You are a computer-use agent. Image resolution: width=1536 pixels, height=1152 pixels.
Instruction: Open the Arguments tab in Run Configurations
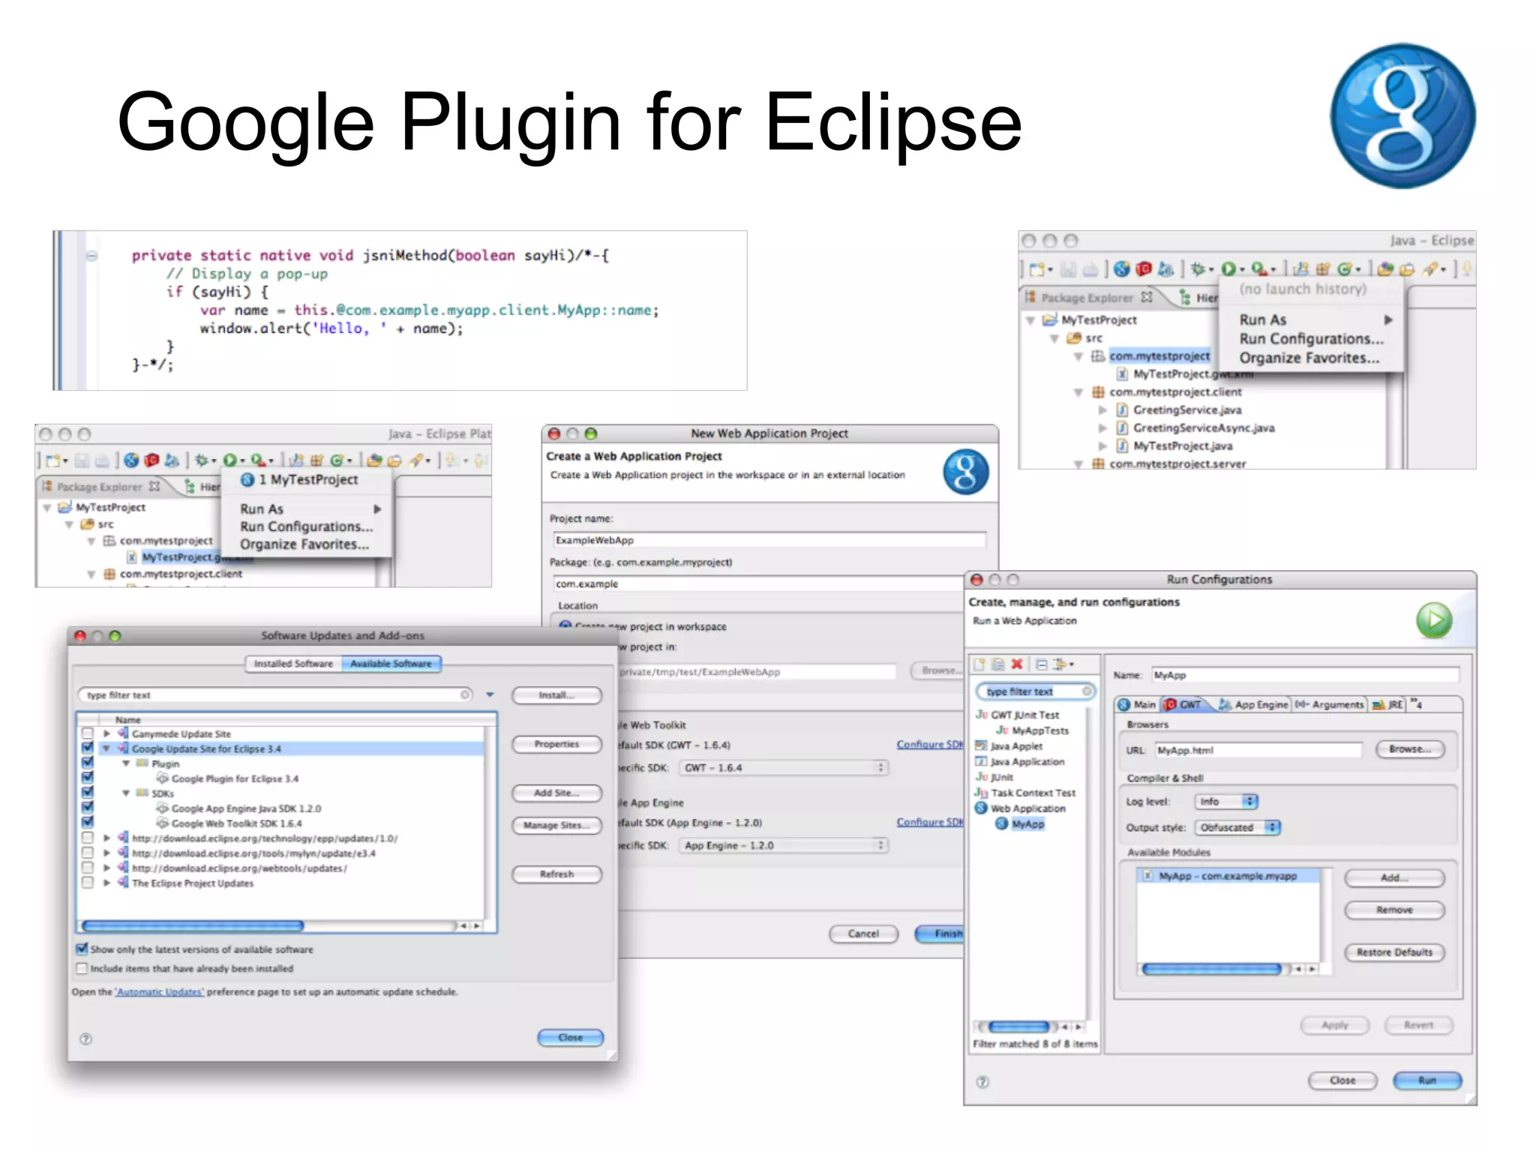tap(1330, 704)
